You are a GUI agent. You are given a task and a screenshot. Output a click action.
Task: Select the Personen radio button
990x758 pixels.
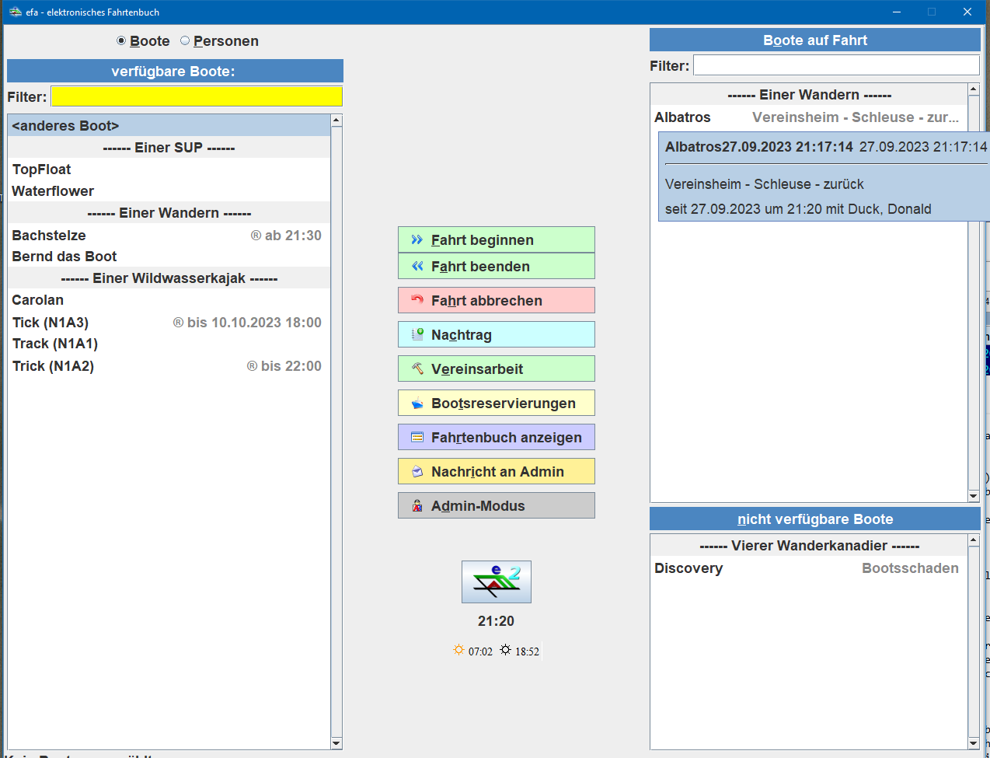(x=185, y=41)
